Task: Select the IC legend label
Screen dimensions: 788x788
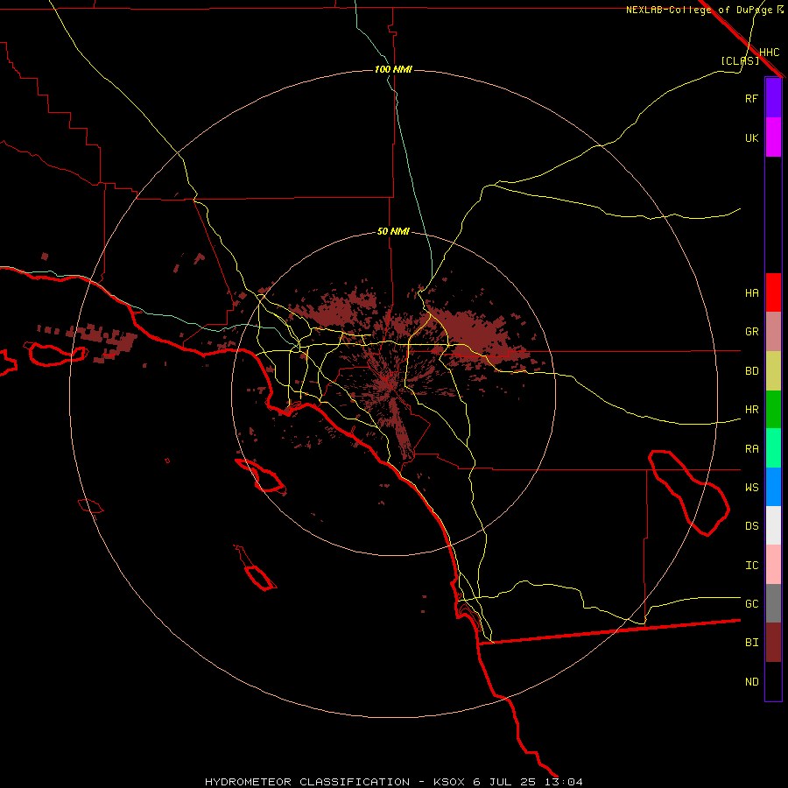Action: point(751,566)
